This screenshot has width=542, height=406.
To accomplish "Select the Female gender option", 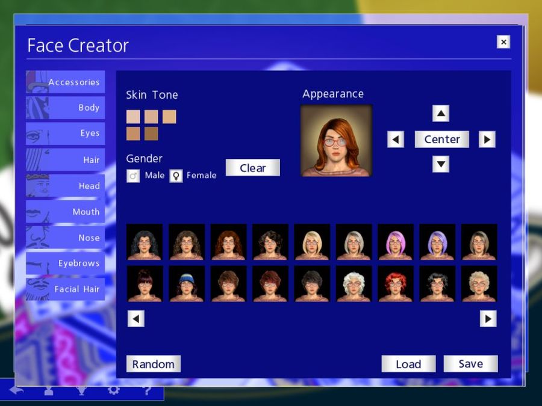I will coord(176,176).
